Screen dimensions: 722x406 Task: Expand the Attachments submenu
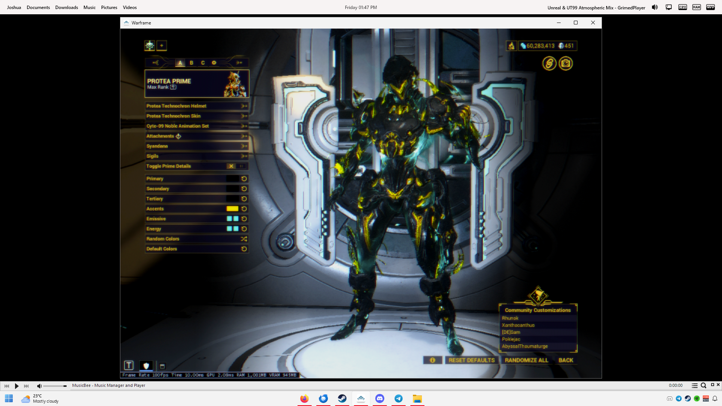(197, 136)
